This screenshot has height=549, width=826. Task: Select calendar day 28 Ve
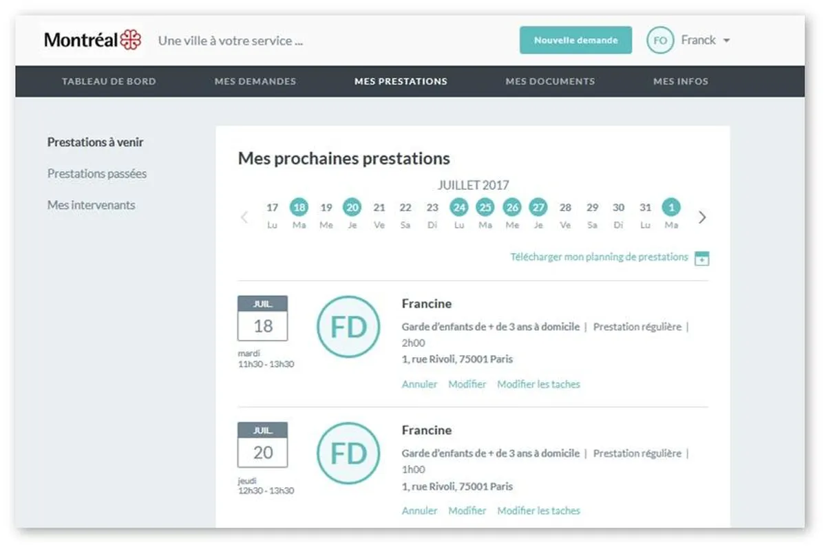tap(565, 215)
